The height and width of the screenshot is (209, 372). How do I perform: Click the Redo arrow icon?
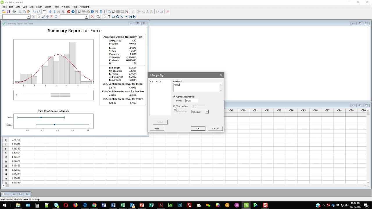(39, 12)
